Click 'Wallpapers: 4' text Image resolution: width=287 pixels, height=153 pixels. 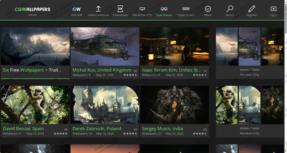pos(12,134)
